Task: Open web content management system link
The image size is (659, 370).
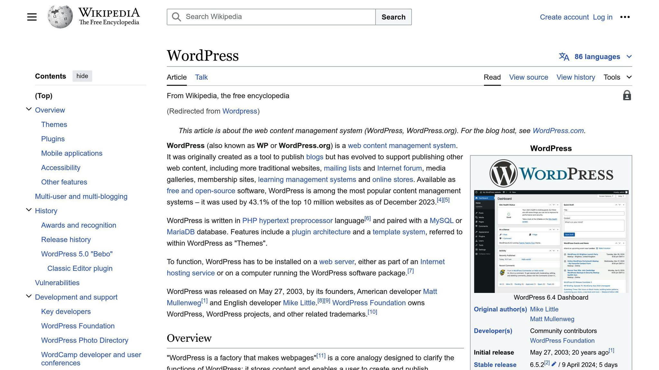Action: pos(402,145)
